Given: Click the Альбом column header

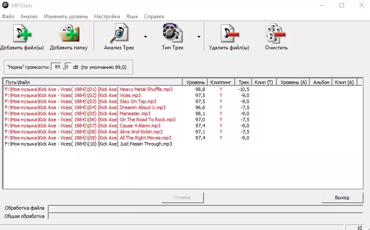Looking at the screenshot, I should click(321, 82).
